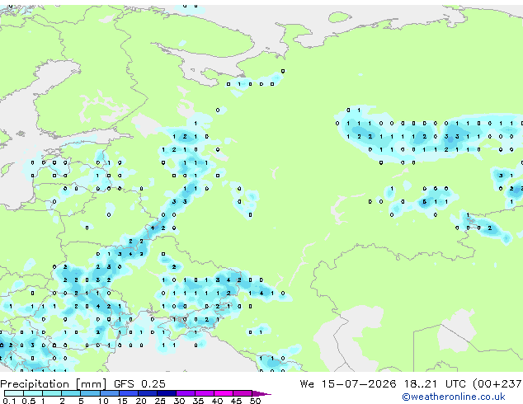Click the 'We' weekday label
523x404 pixels.
click(307, 383)
